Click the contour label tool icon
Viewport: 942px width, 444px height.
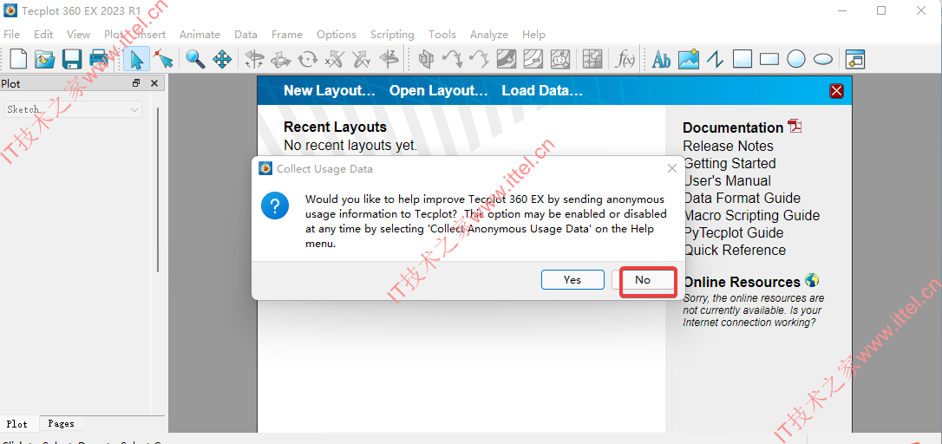(560, 59)
